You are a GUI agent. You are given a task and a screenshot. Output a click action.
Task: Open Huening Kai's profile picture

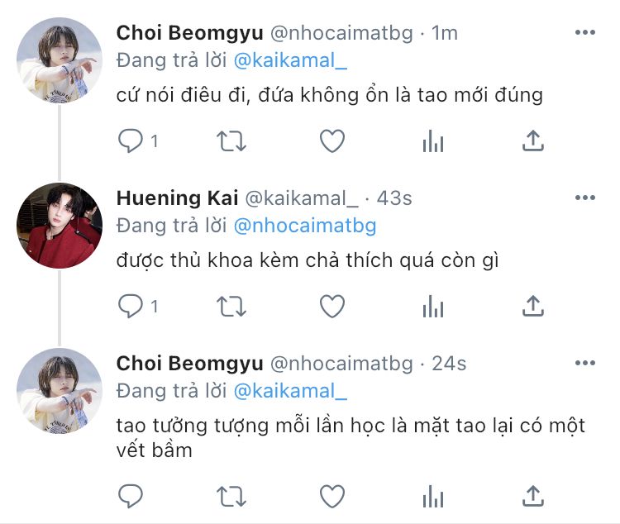59,225
